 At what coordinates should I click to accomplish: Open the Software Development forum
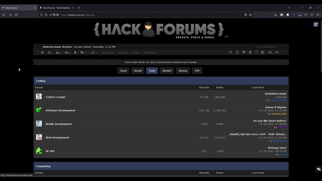60,110
